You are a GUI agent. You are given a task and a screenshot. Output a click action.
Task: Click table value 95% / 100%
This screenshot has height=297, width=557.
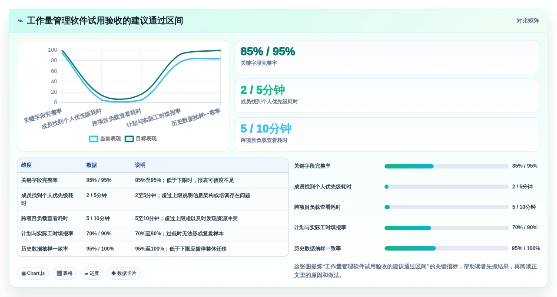(x=100, y=249)
